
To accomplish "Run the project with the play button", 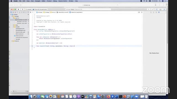I will [19, 9].
